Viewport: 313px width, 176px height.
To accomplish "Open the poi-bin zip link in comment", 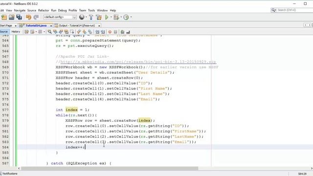I will 138,62.
